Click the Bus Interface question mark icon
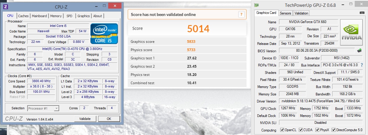This screenshot has width=368, height=135. [361, 65]
